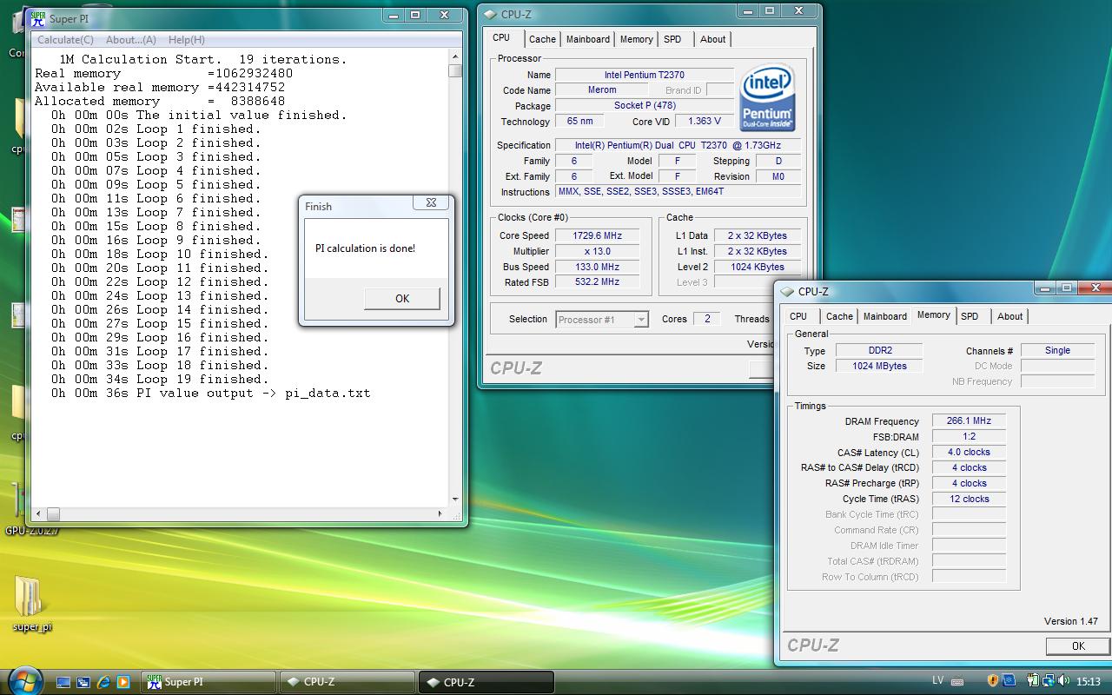1112x695 pixels.
Task: Click the CAS# Latency value 4.0 clocks
Action: pos(969,452)
